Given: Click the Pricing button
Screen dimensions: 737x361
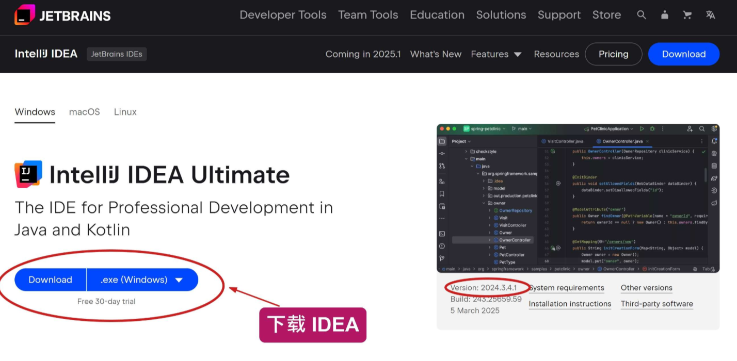Looking at the screenshot, I should [x=614, y=54].
